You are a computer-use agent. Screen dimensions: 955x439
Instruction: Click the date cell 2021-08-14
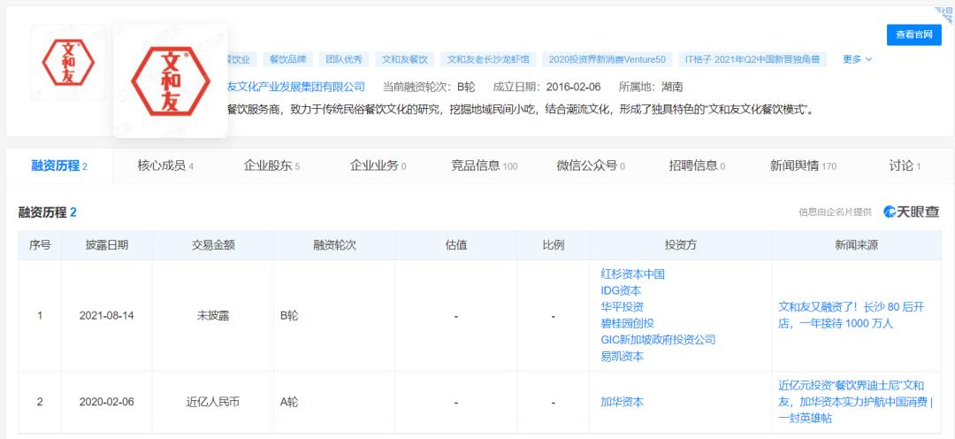pos(107,317)
